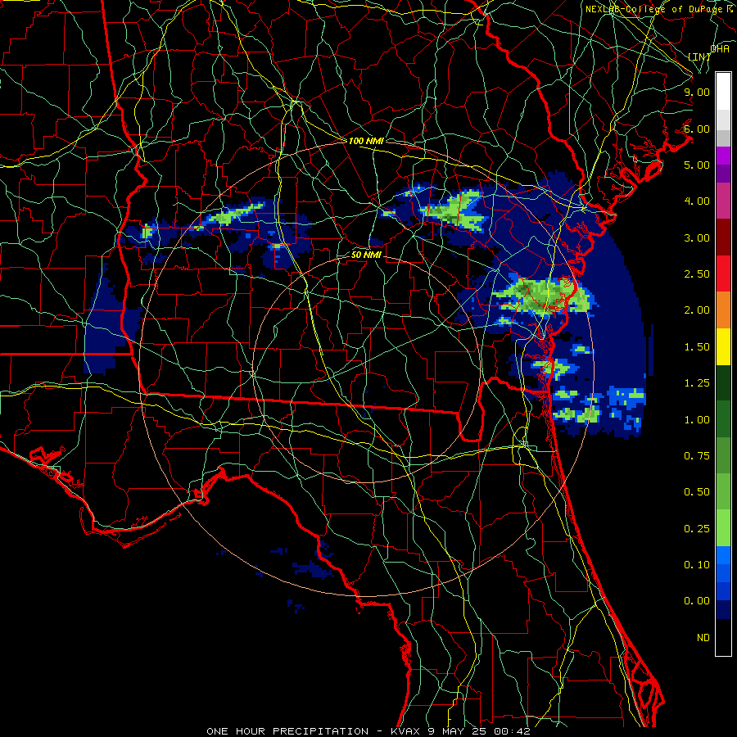This screenshot has height=737, width=737.
Task: Click the 6.00 legend value
Action: point(697,129)
